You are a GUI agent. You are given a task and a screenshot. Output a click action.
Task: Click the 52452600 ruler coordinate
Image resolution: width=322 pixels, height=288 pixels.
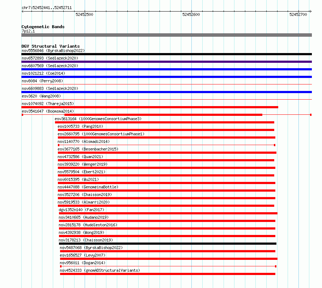tap(191, 14)
